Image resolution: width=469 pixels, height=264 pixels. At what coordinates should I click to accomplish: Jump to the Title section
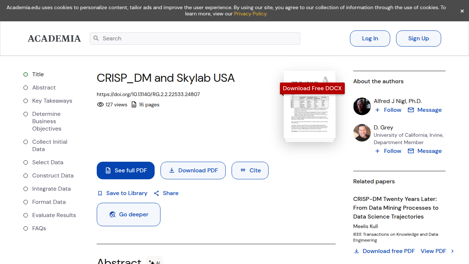point(38,74)
